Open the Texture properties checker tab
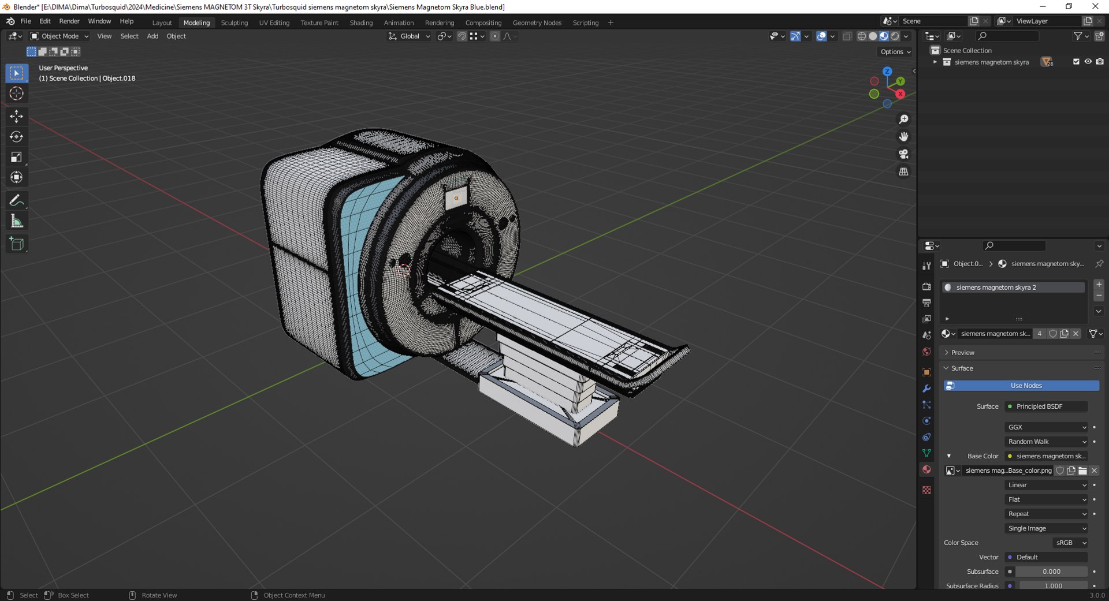 (x=926, y=490)
